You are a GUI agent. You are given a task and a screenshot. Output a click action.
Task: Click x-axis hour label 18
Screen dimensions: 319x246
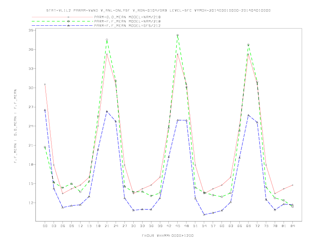(x=98, y=226)
